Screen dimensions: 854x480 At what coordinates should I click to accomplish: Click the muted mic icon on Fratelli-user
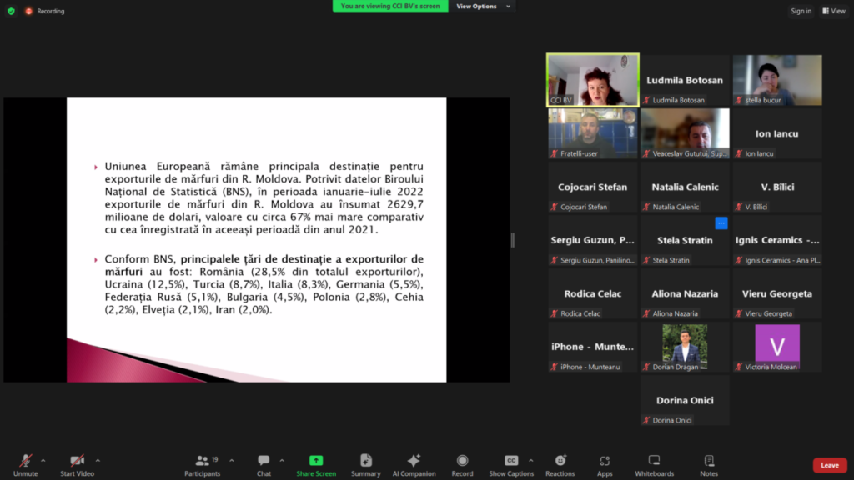click(x=555, y=153)
